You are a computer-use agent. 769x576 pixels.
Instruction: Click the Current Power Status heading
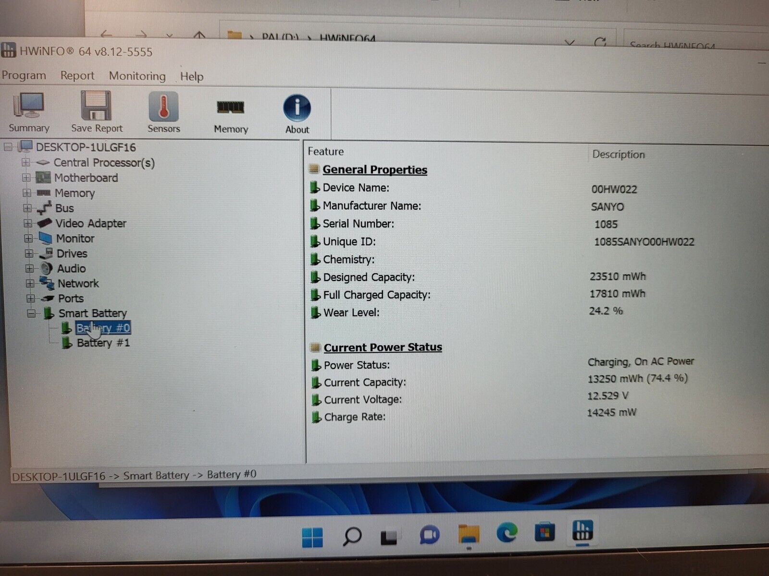pyautogui.click(x=383, y=347)
